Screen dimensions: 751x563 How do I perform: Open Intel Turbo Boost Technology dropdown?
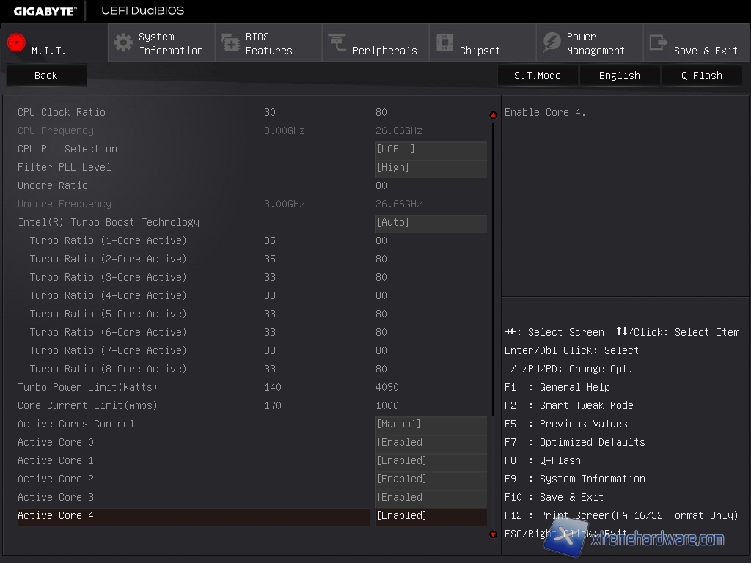click(431, 223)
